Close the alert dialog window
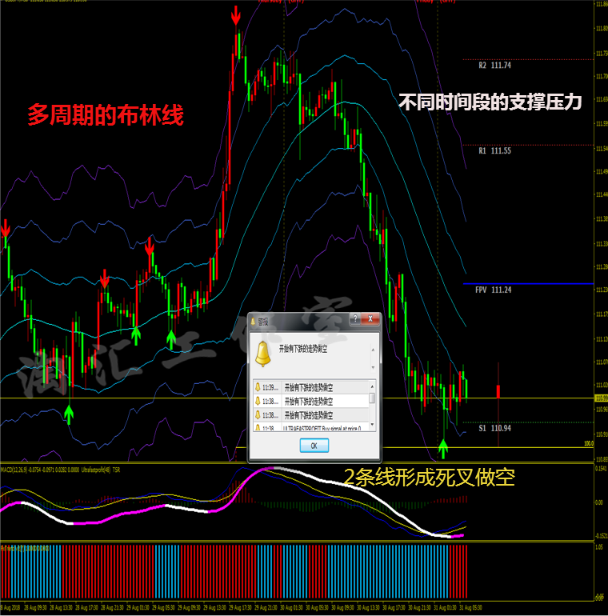This screenshot has height=616, width=608. click(x=370, y=319)
